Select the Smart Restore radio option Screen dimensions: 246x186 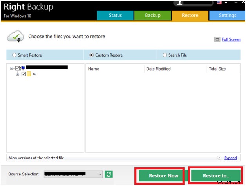tap(14, 55)
